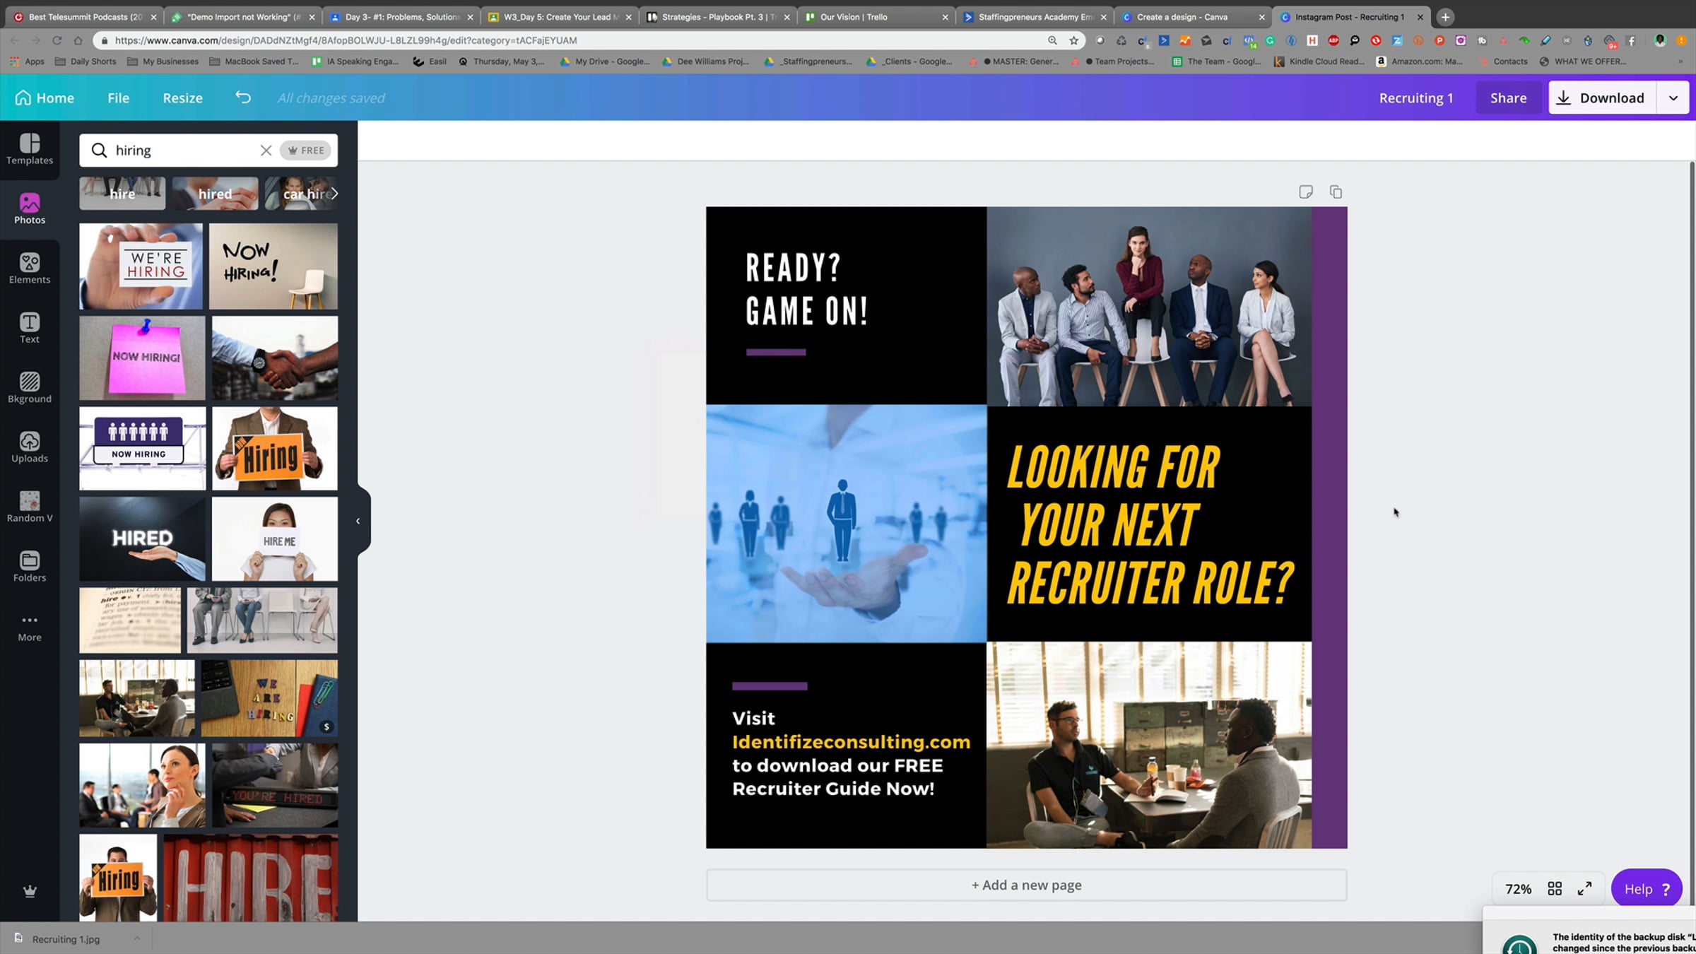1696x954 pixels.
Task: Open the Folders panel
Action: point(30,566)
